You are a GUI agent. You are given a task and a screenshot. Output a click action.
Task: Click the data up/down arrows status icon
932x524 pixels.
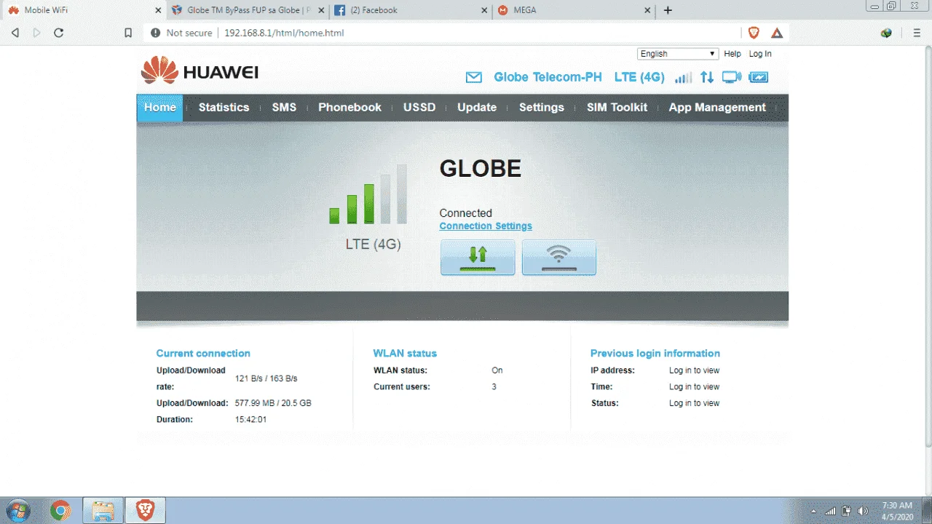tap(707, 77)
